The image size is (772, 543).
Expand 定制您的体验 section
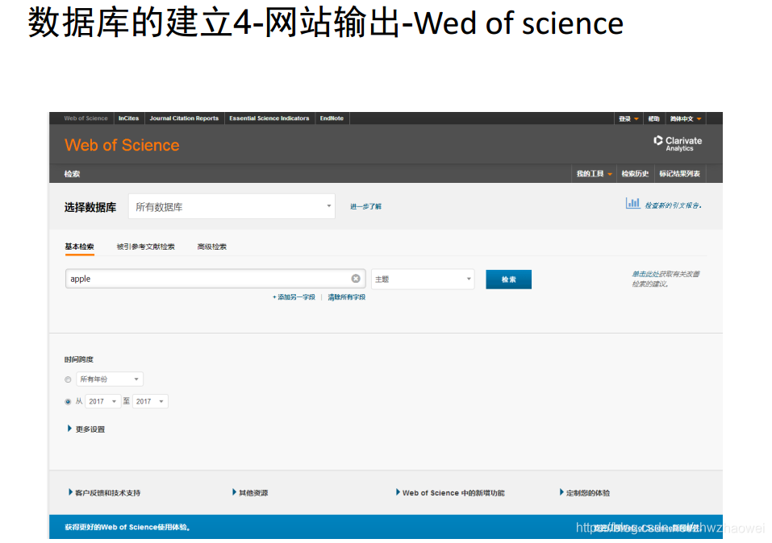tap(584, 492)
